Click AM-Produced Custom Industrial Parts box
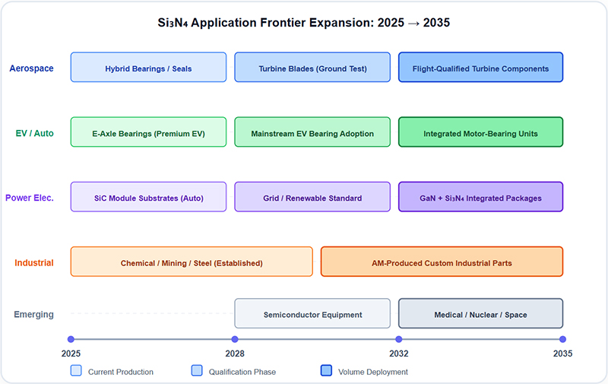Screen dimensions: 608x384 click(442, 262)
